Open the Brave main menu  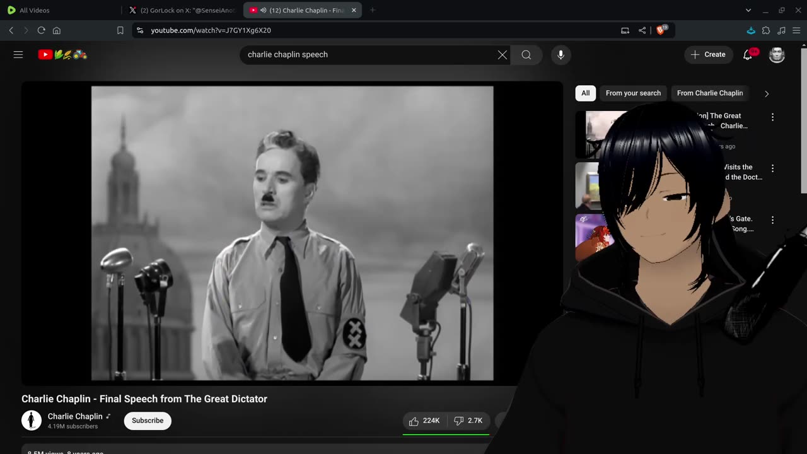796,30
